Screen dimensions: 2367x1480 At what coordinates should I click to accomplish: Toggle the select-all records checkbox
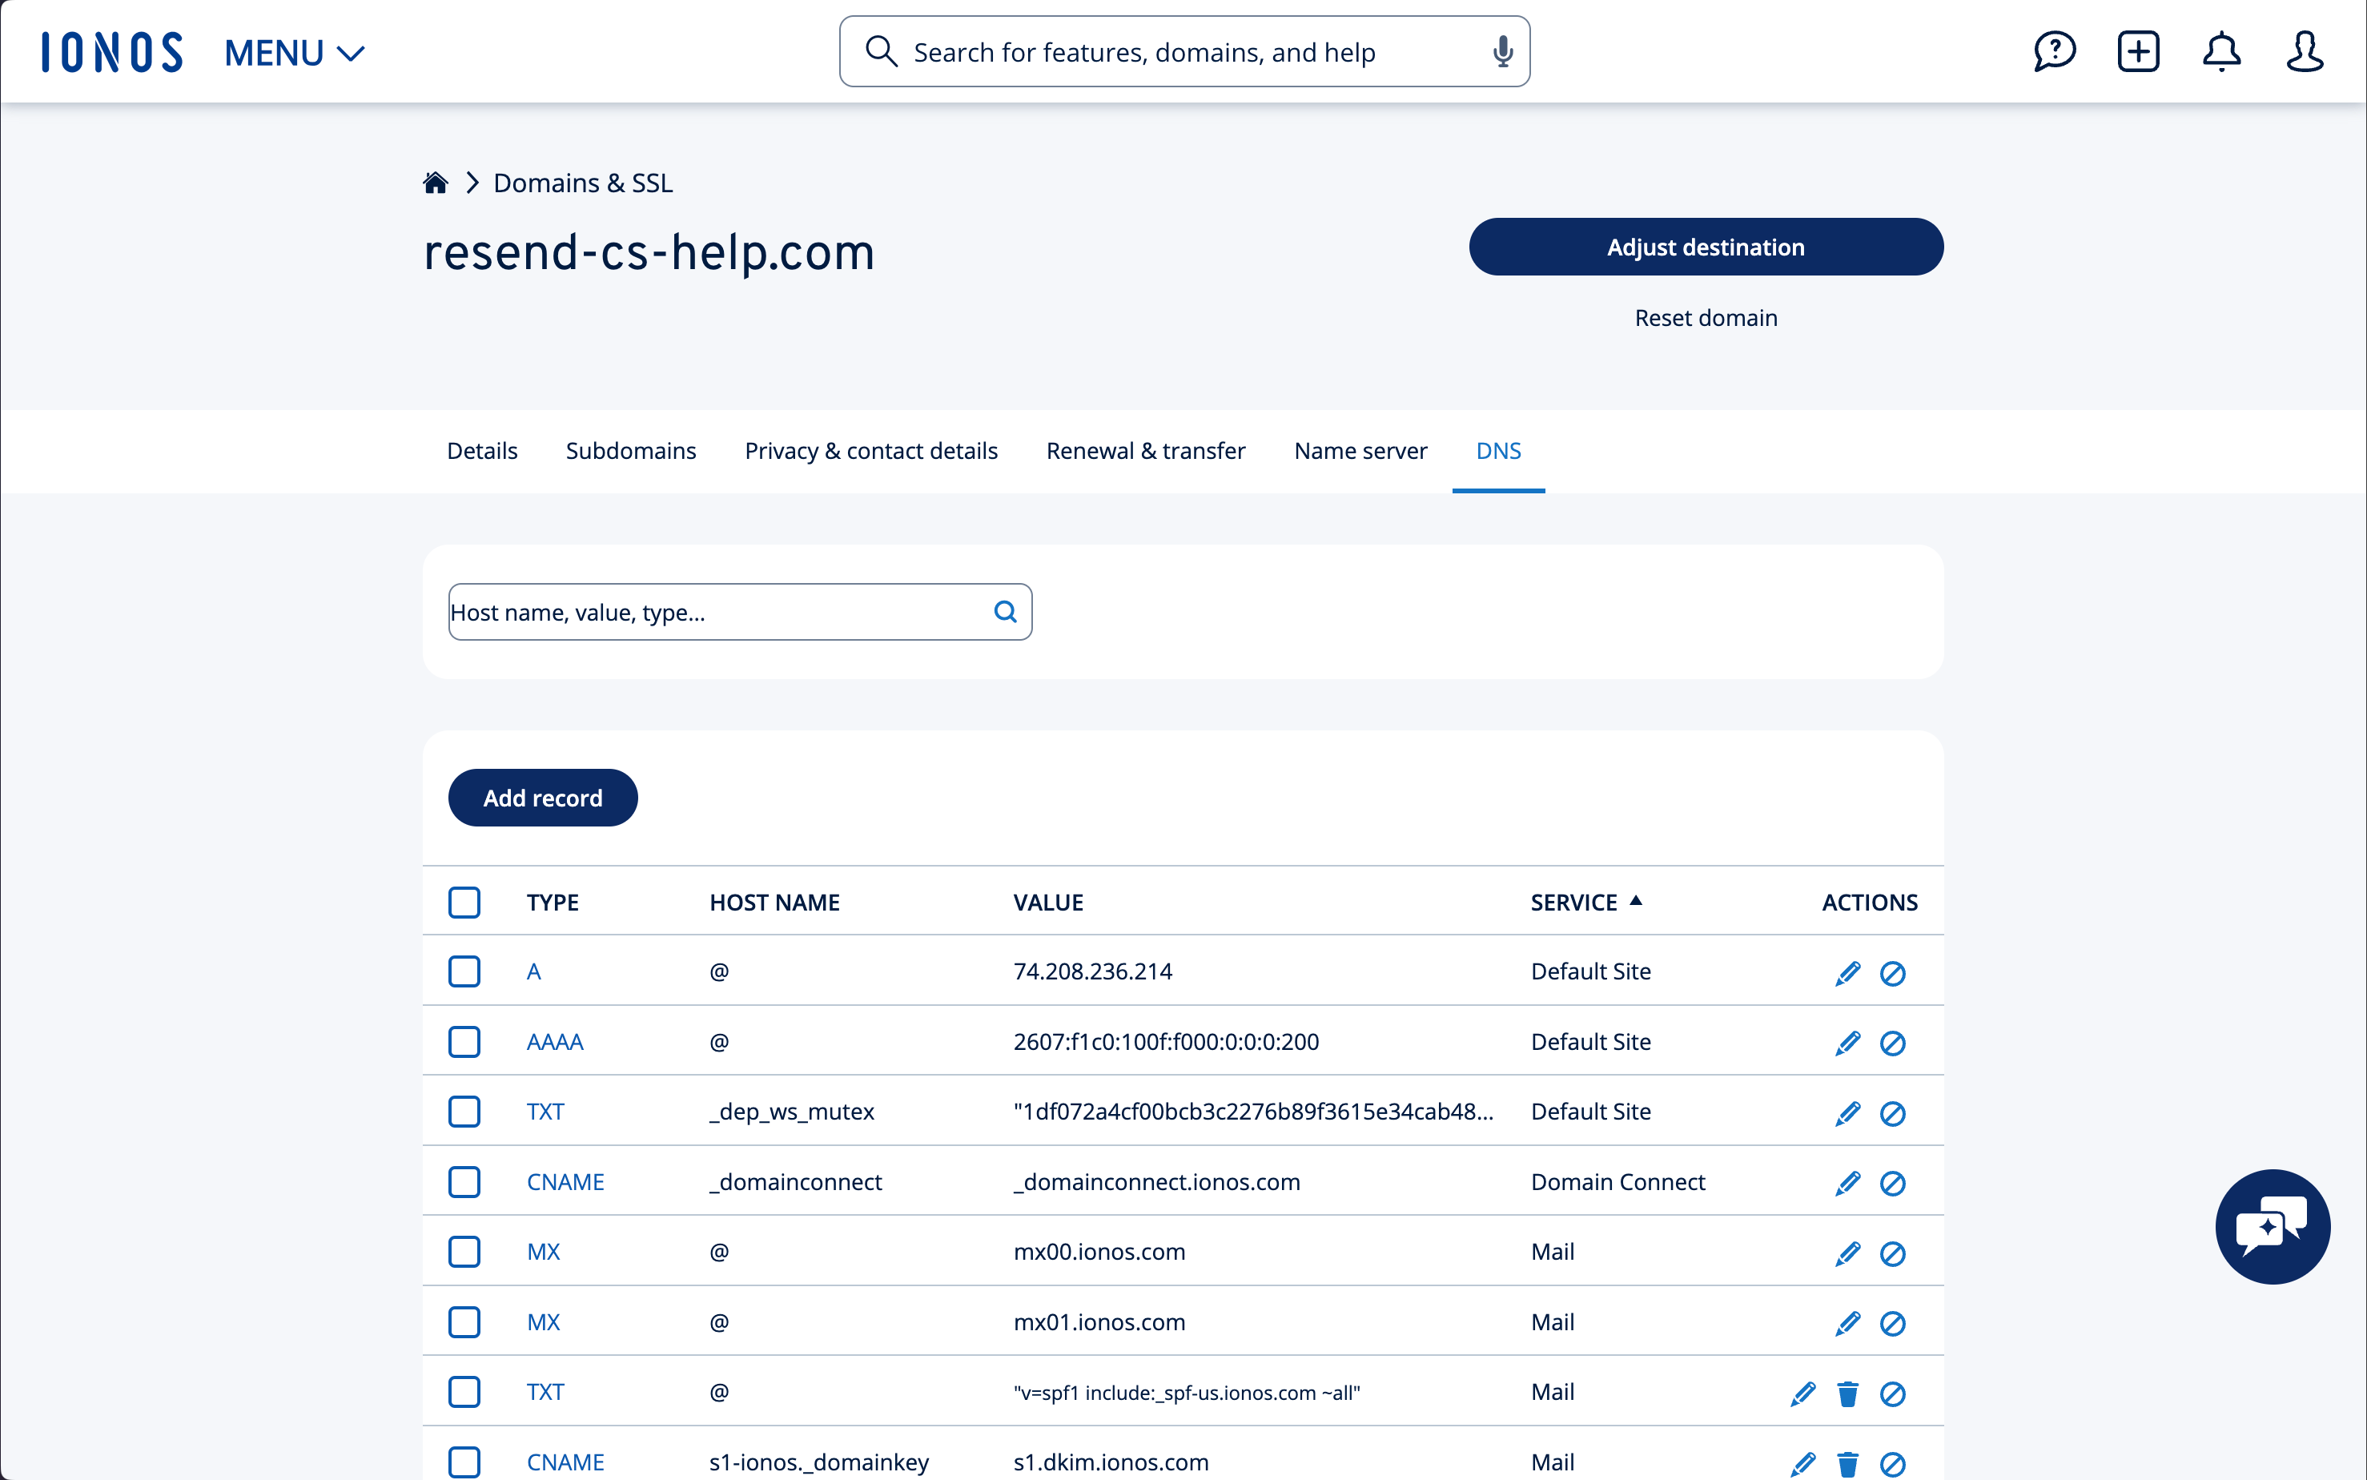coord(464,902)
